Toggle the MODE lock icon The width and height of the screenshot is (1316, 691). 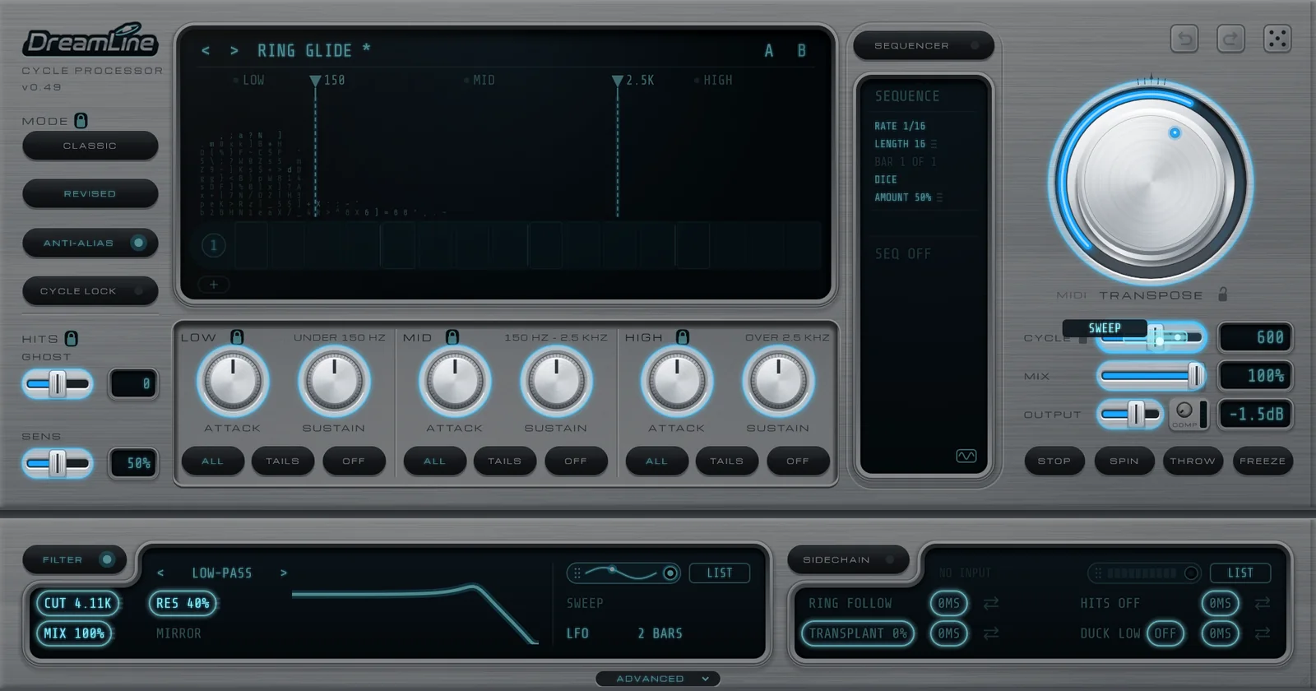pos(81,120)
